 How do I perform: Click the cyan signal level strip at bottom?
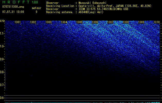pos(82,102)
